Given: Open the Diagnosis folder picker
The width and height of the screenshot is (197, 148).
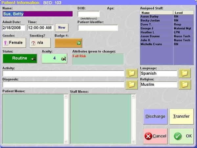Looking at the screenshot, I should 132,85.
